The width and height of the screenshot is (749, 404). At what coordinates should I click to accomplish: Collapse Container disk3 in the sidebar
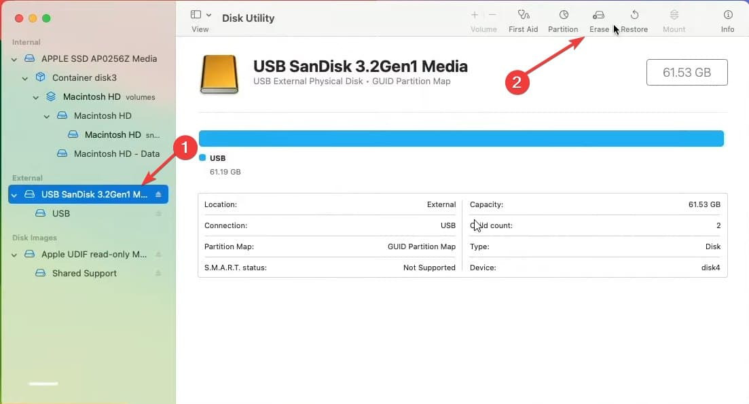(24, 77)
